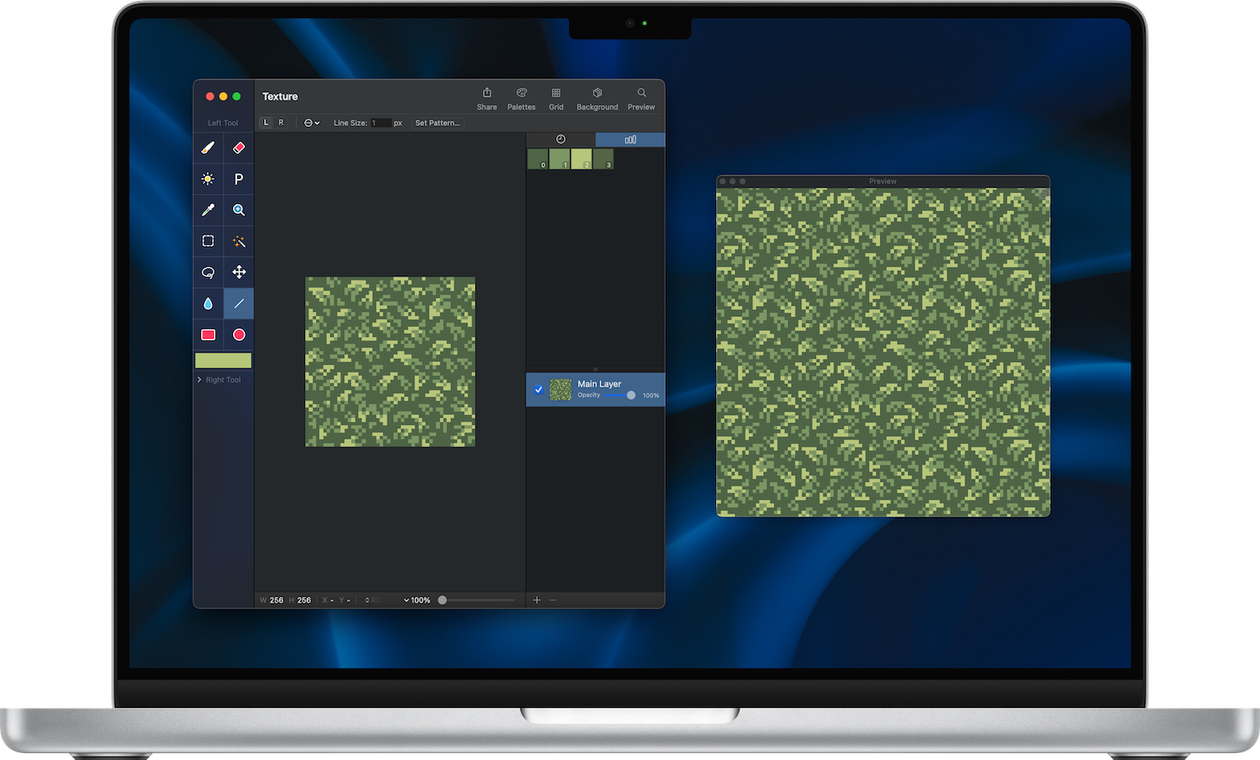Open the line options circle dropdown

(x=312, y=122)
